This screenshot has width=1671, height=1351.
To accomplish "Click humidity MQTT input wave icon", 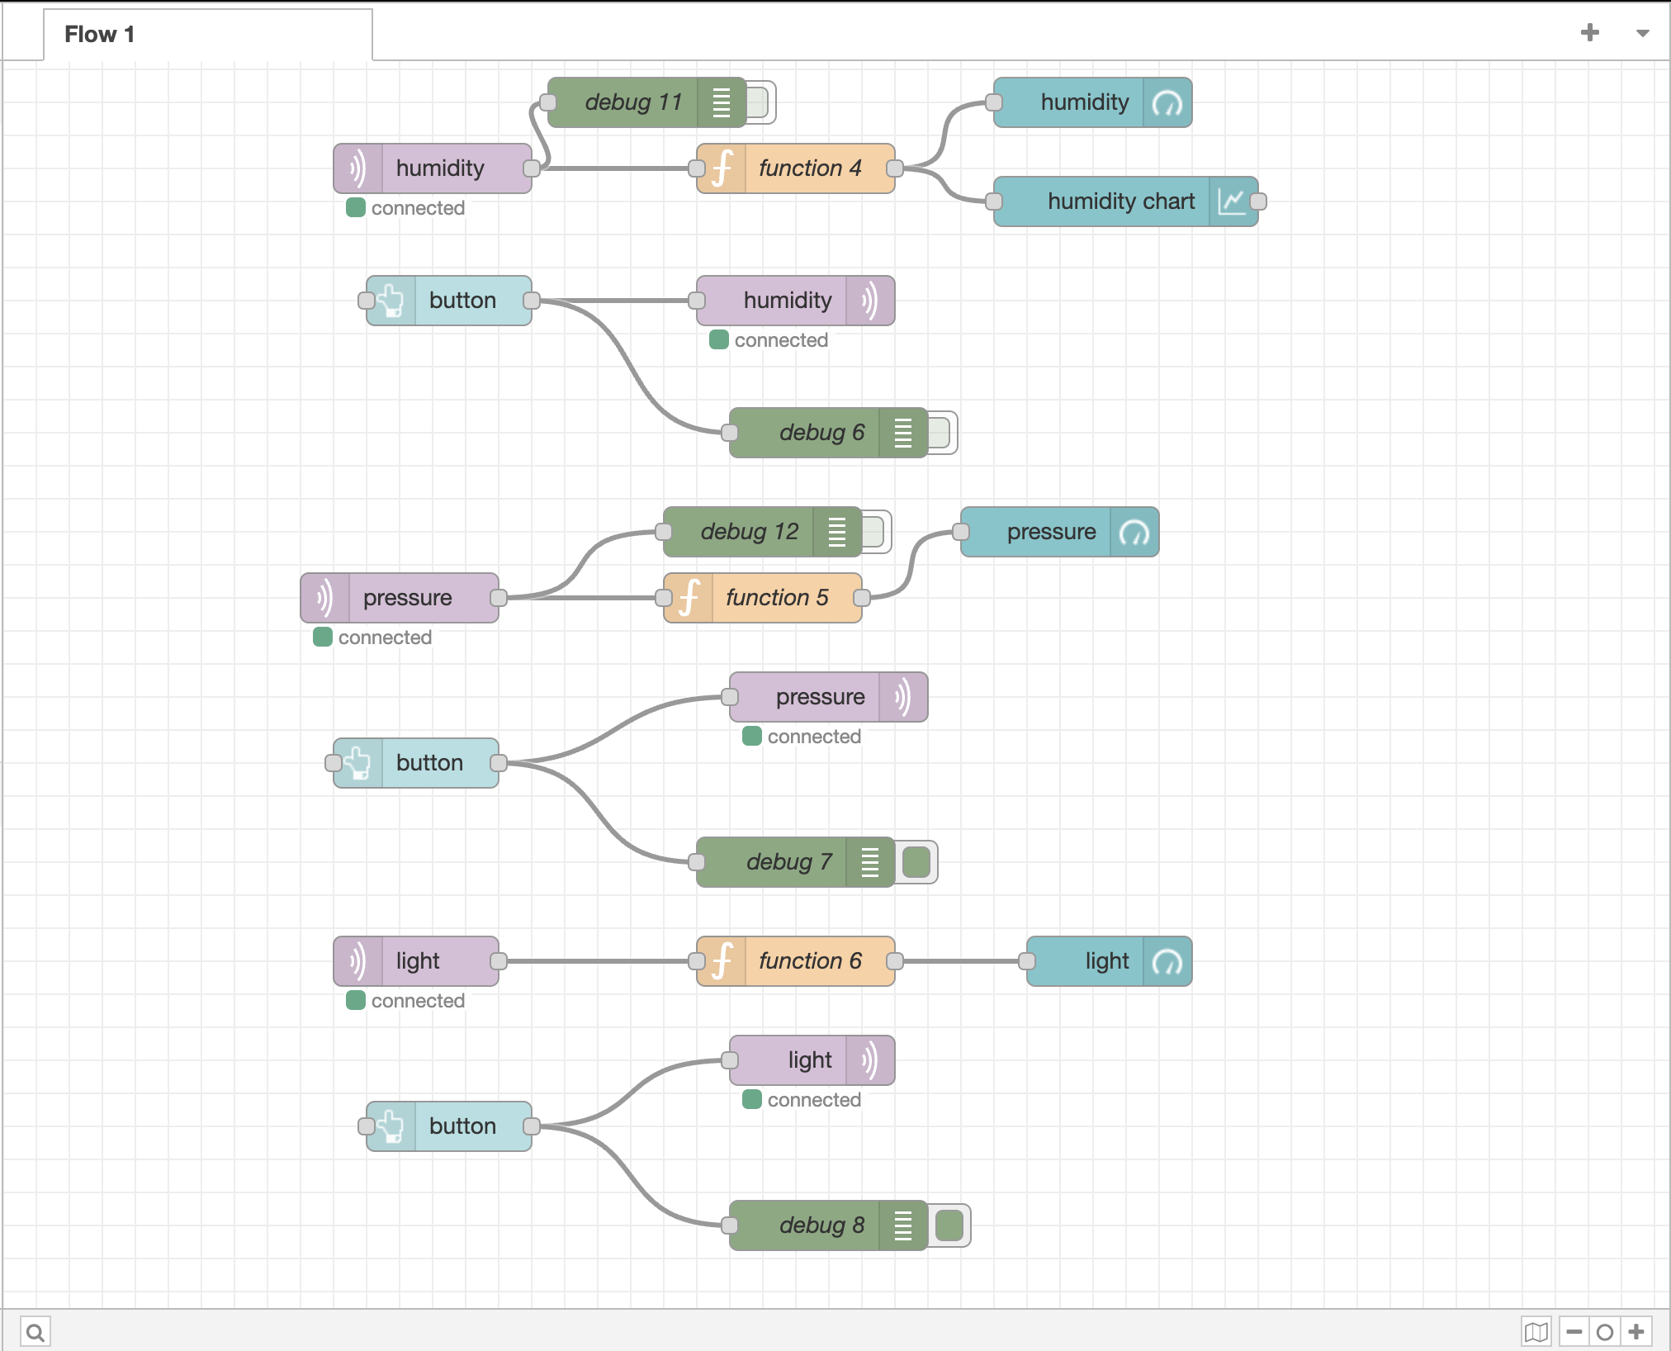I will click(x=357, y=168).
